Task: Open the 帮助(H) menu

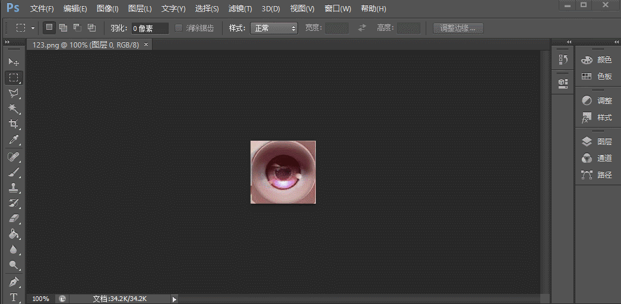Action: [x=373, y=9]
